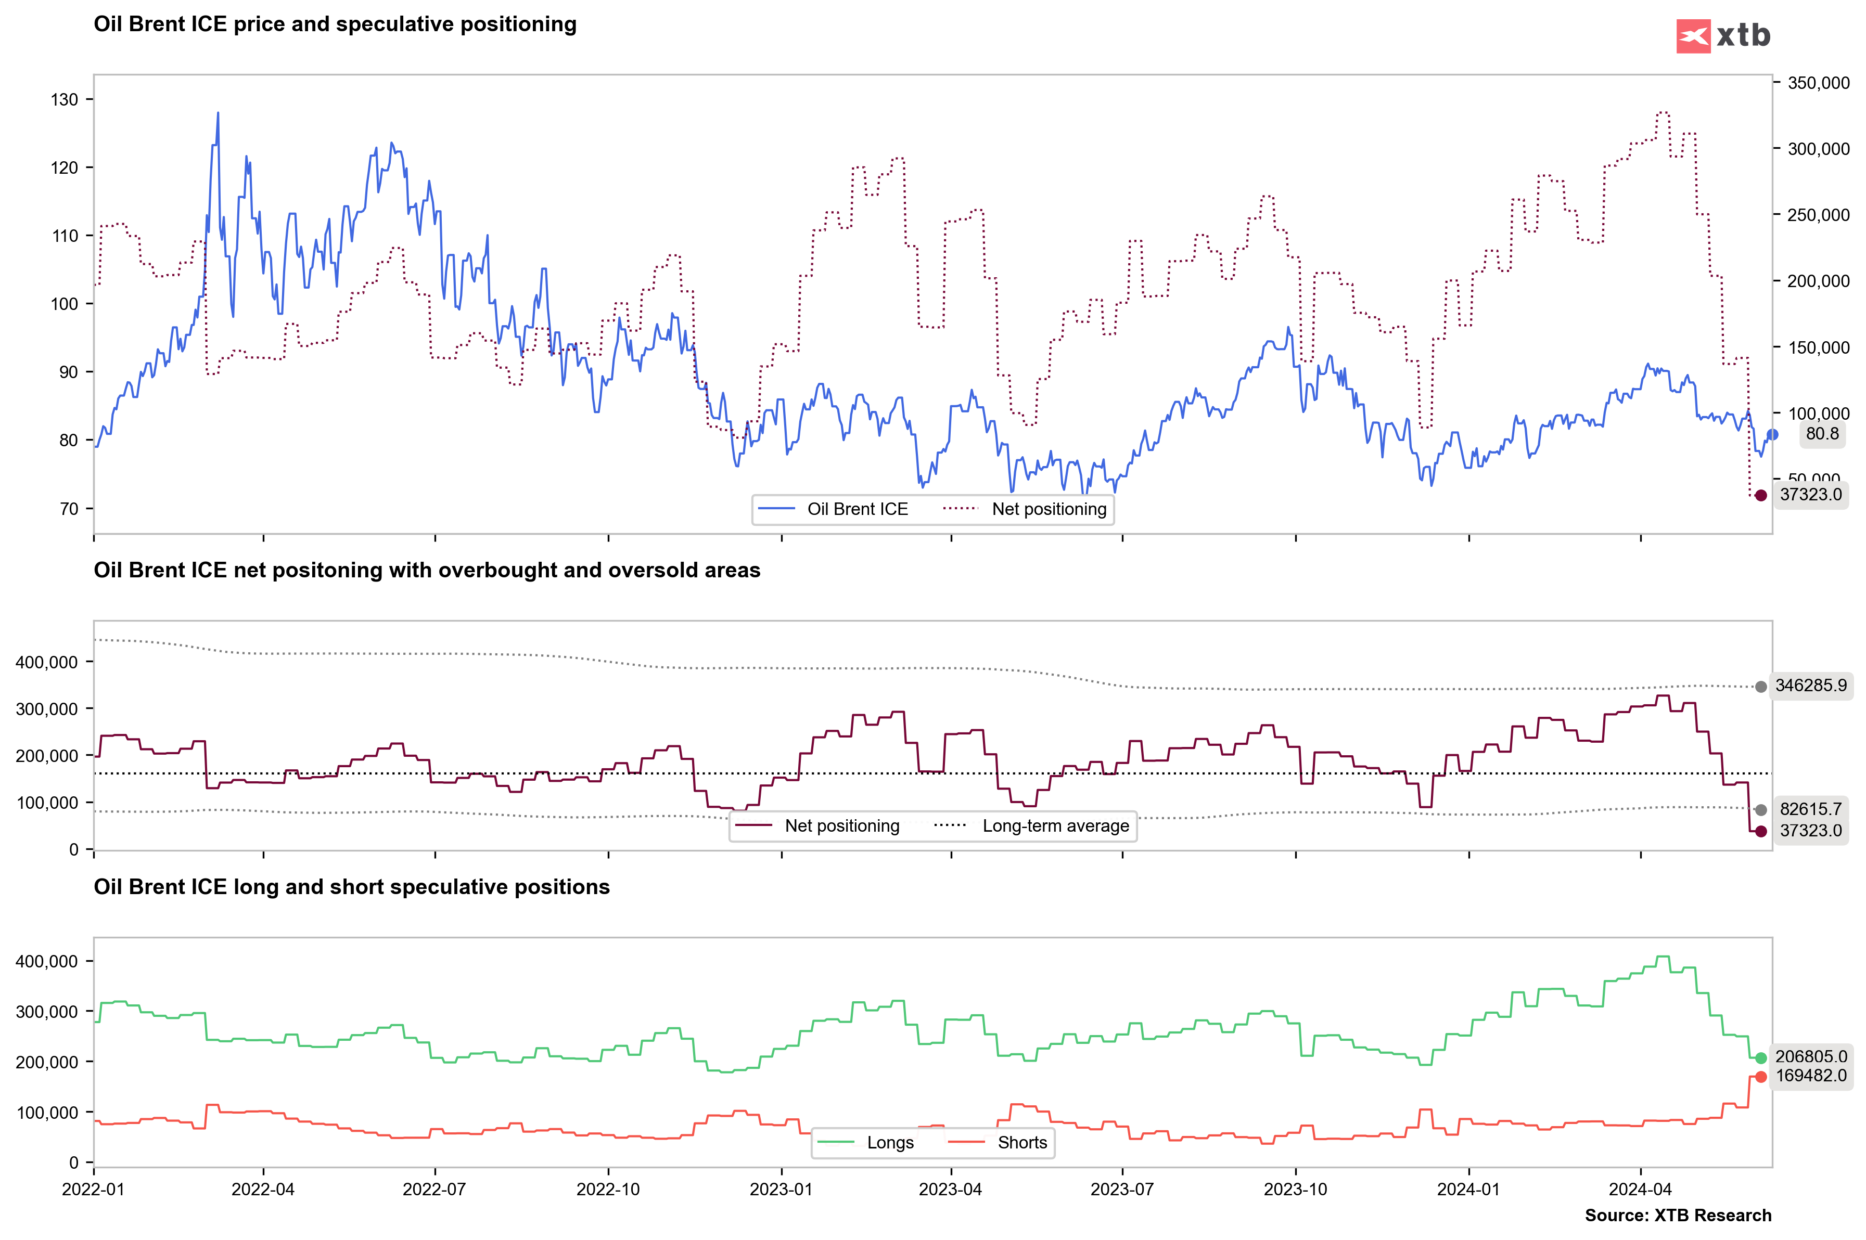The height and width of the screenshot is (1240, 1866).
Task: Click the Source: XTB Research text
Action: click(1678, 1216)
